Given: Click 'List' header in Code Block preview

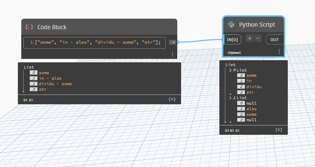Looking at the screenshot, I should click(29, 67).
